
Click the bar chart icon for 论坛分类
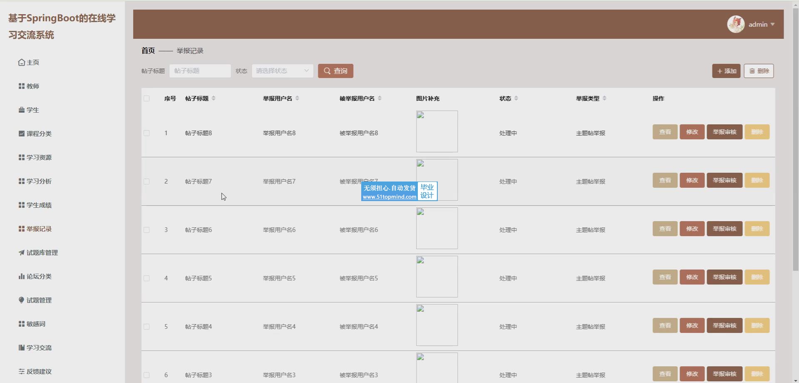(22, 276)
